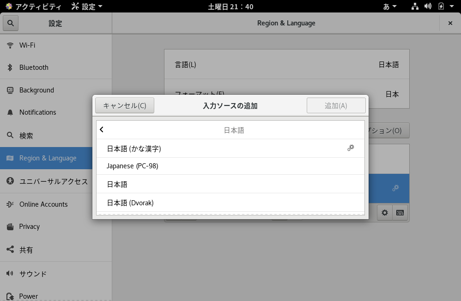Select the Region & Language flag icon
The height and width of the screenshot is (301, 461).
pos(10,158)
